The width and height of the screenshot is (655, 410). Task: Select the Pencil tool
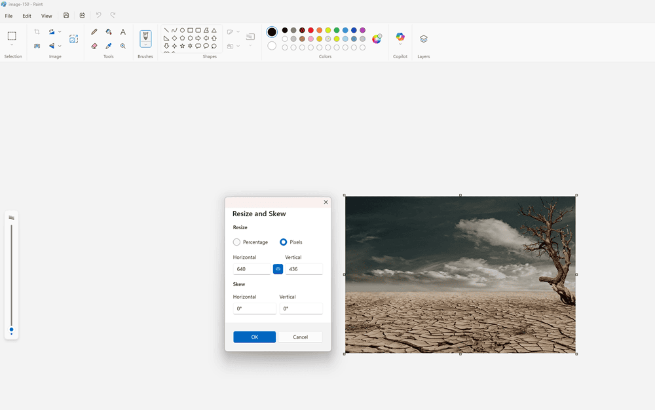pos(94,31)
